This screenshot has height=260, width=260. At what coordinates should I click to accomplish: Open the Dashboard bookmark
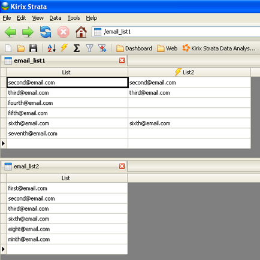coord(134,49)
